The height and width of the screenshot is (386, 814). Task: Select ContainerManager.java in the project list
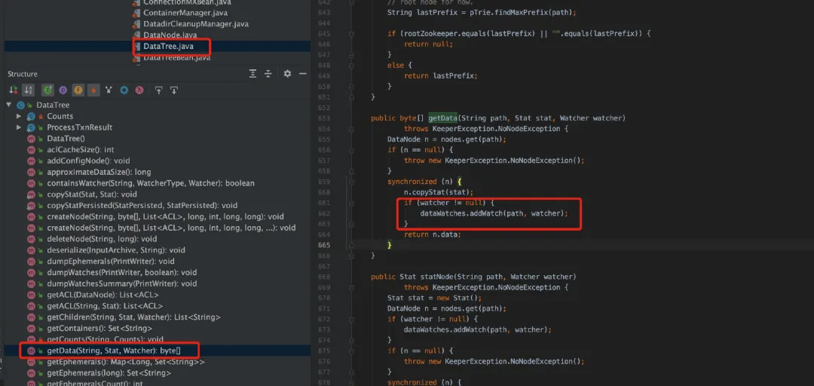[x=185, y=13]
